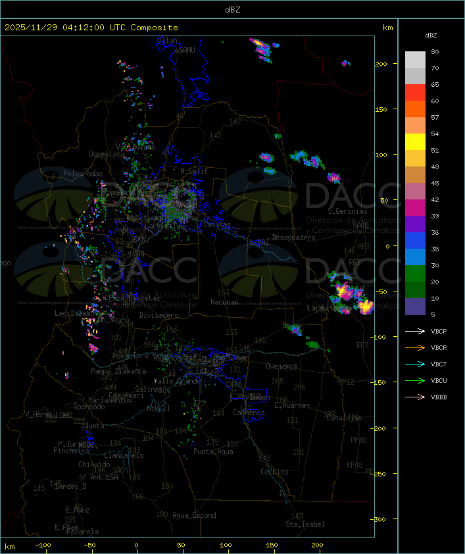Click the green VBCU arrow icon

[415, 380]
